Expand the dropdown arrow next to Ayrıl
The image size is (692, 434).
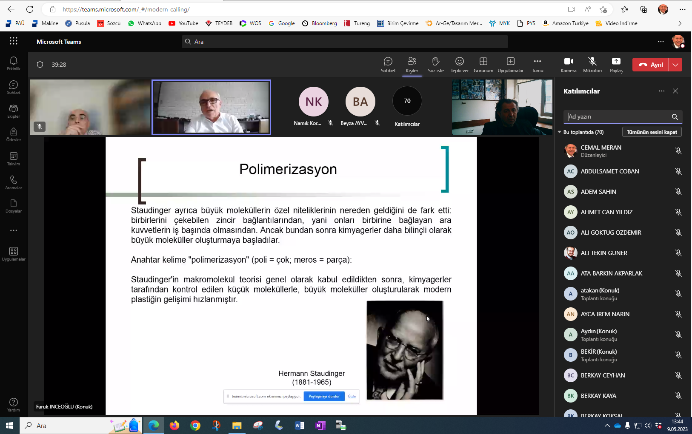[x=675, y=65]
